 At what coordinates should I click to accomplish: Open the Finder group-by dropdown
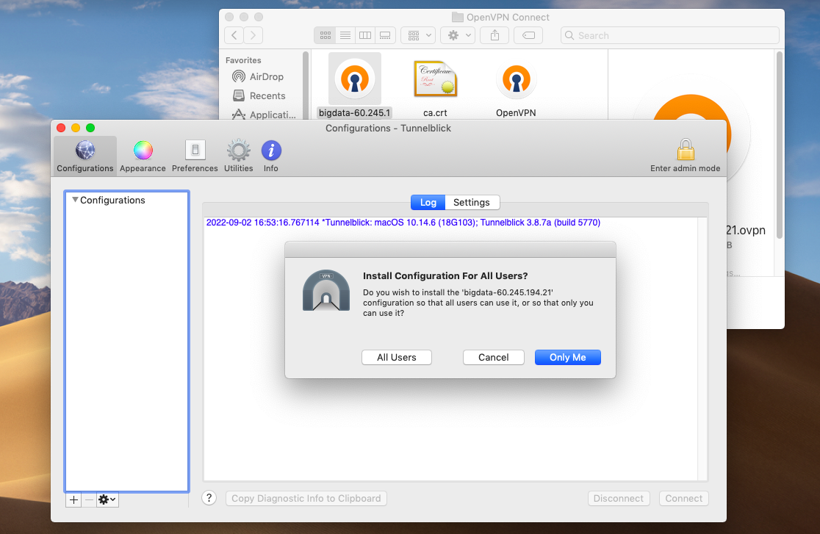(x=418, y=35)
